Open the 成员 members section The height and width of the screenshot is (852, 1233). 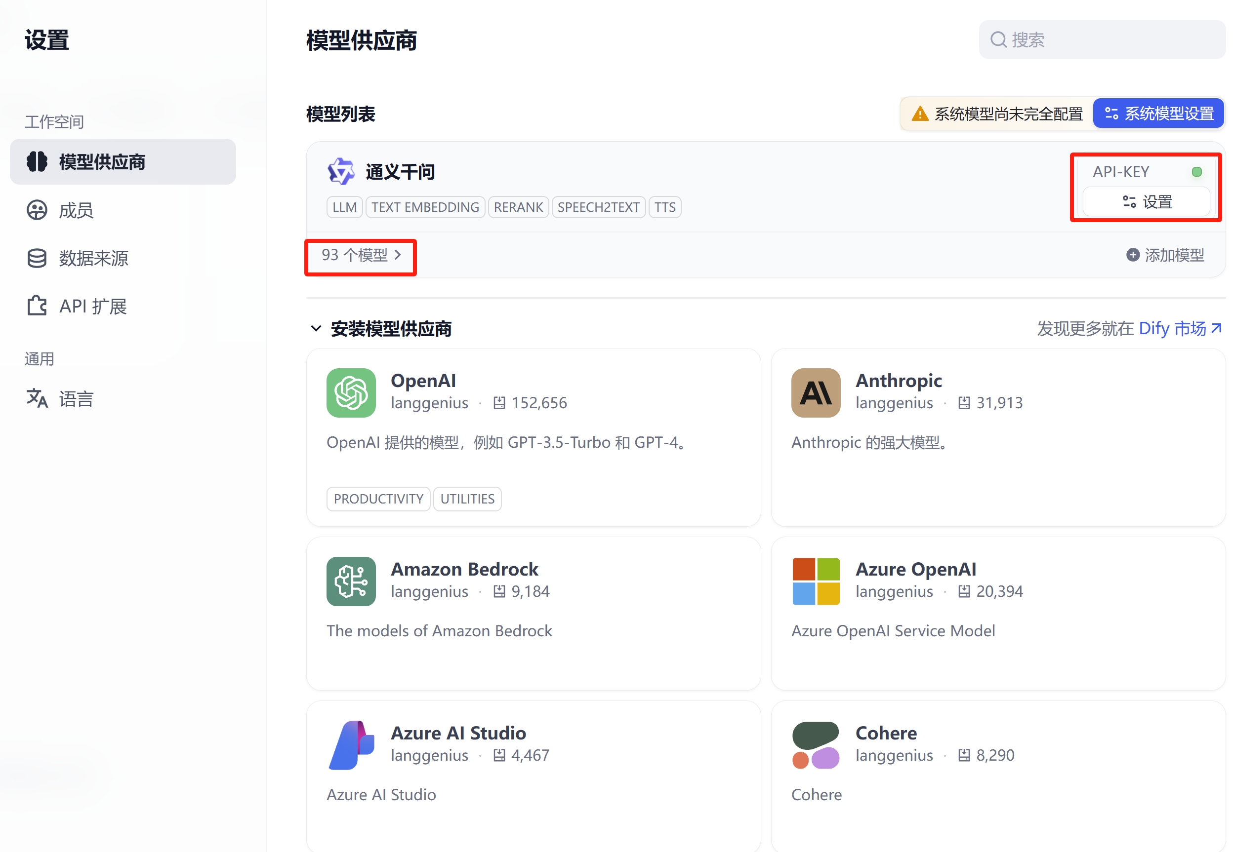[x=77, y=210]
